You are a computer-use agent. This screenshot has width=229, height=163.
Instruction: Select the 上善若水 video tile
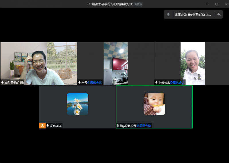[x=192, y=63]
